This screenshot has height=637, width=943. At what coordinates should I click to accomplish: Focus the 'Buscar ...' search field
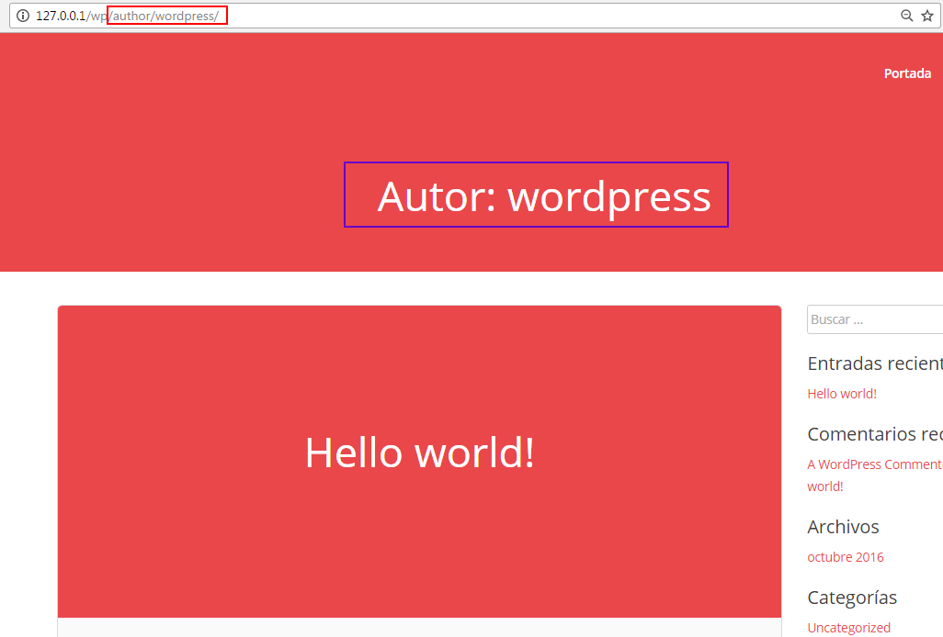coord(873,320)
